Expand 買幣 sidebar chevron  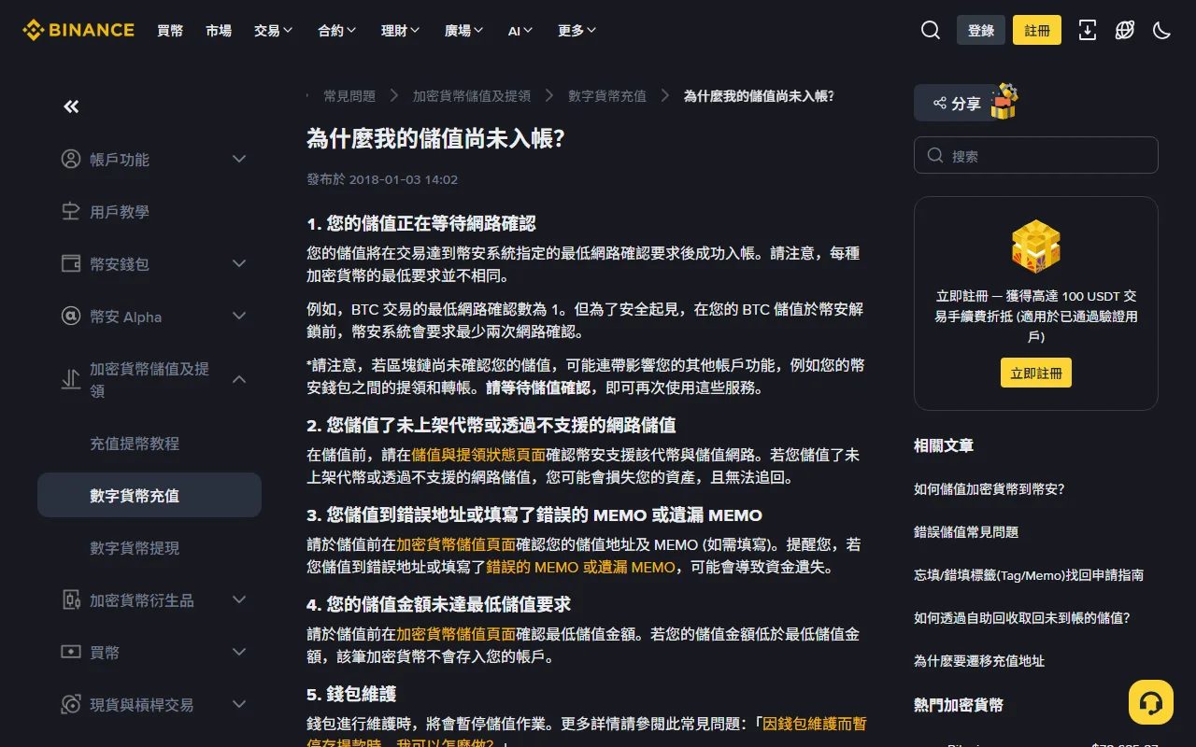point(239,652)
